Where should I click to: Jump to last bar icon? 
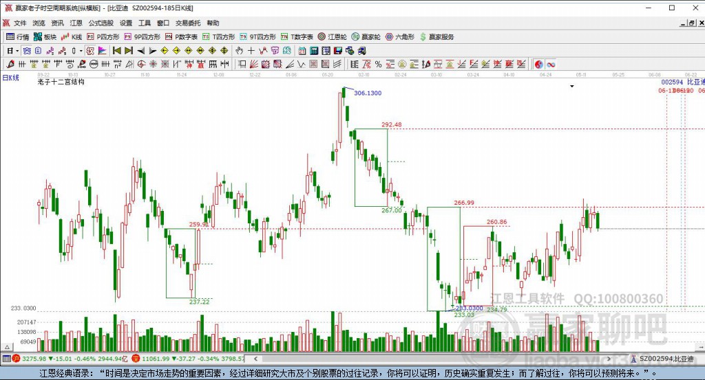coord(129,51)
